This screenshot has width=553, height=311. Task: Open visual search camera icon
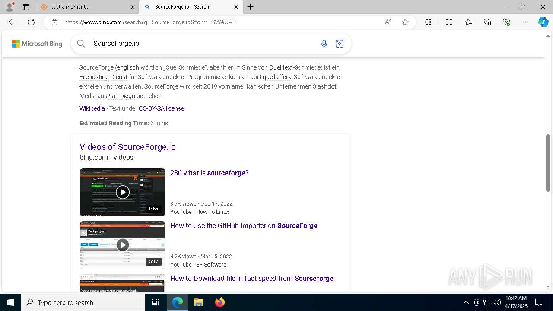pyautogui.click(x=340, y=44)
